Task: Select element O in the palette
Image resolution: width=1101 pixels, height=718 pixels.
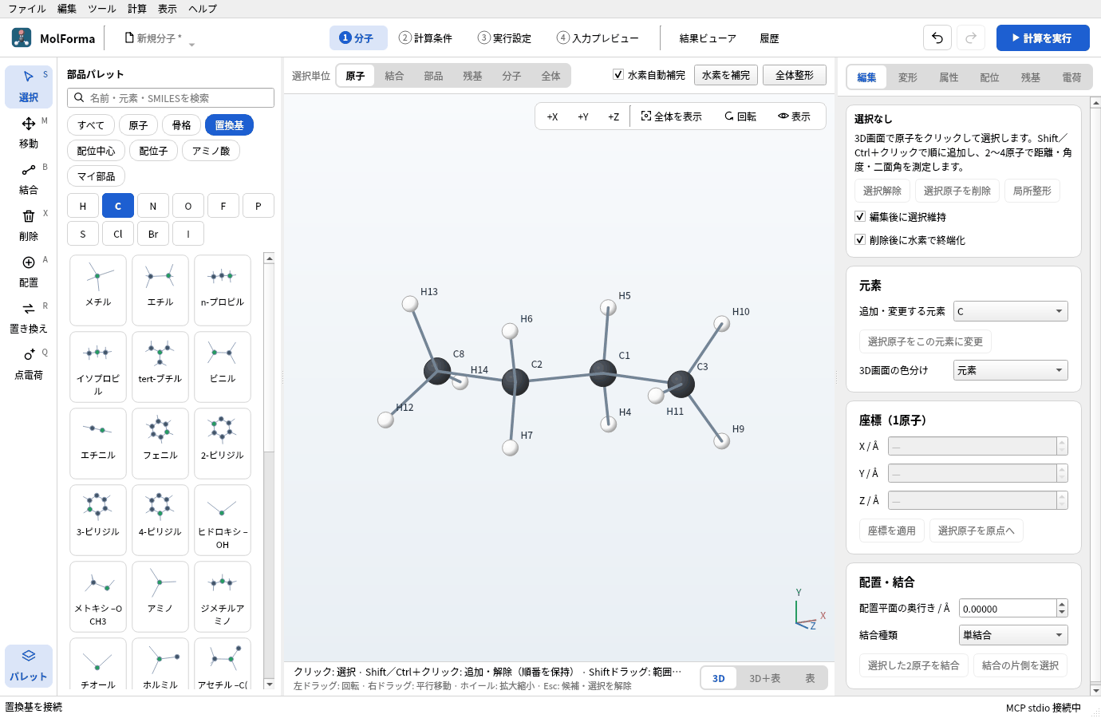Action: coord(188,206)
